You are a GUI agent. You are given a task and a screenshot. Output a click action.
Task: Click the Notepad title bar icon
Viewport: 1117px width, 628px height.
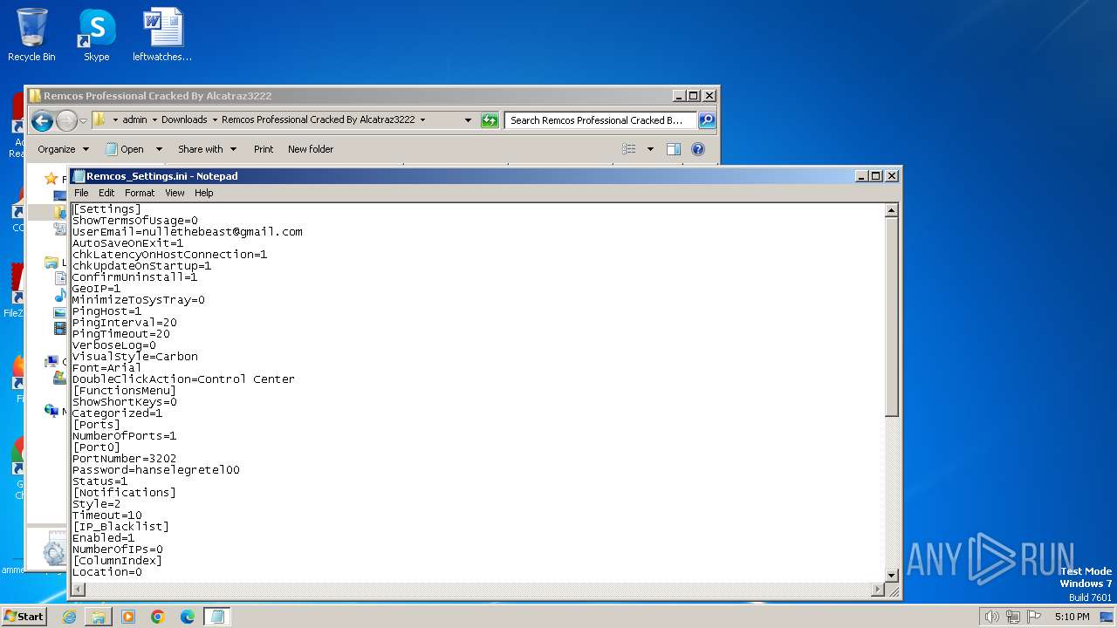79,176
